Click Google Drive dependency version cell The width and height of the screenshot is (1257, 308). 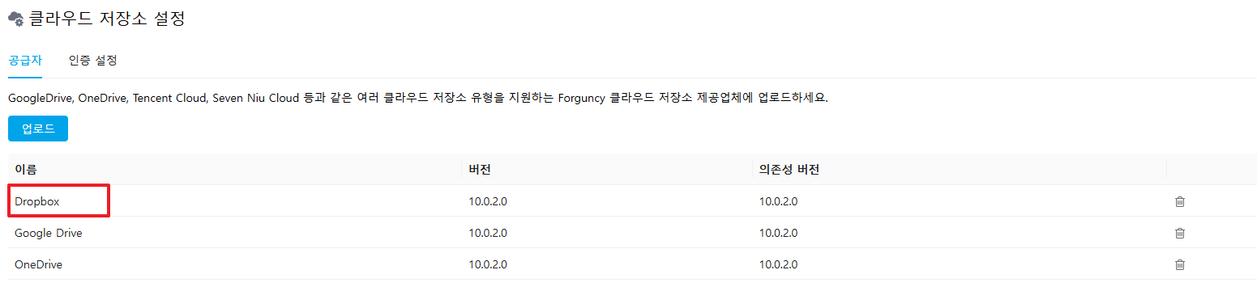(779, 233)
